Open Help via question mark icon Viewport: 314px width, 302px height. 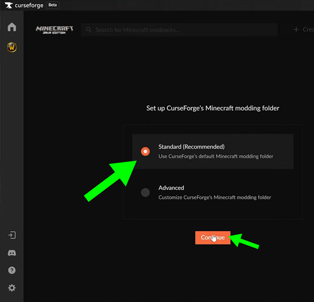coord(12,270)
